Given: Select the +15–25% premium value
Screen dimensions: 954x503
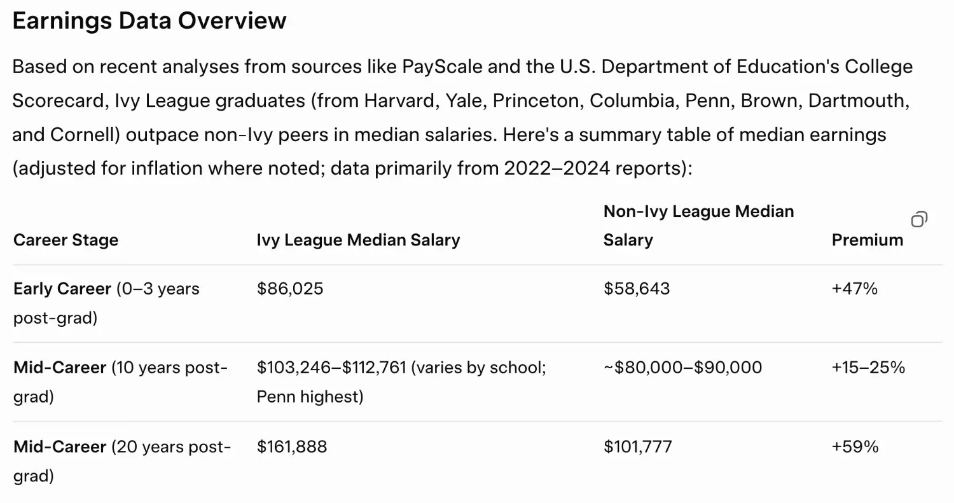Looking at the screenshot, I should pos(868,368).
